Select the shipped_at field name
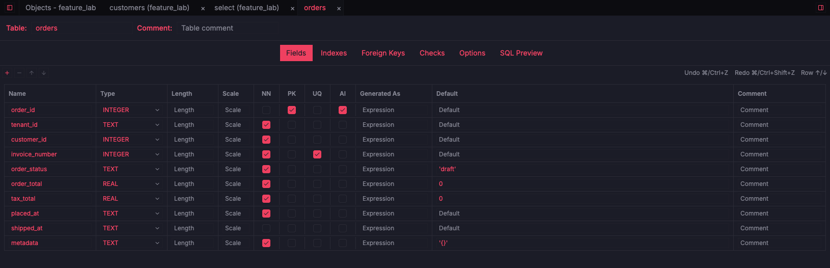The image size is (830, 268). [x=50, y=228]
